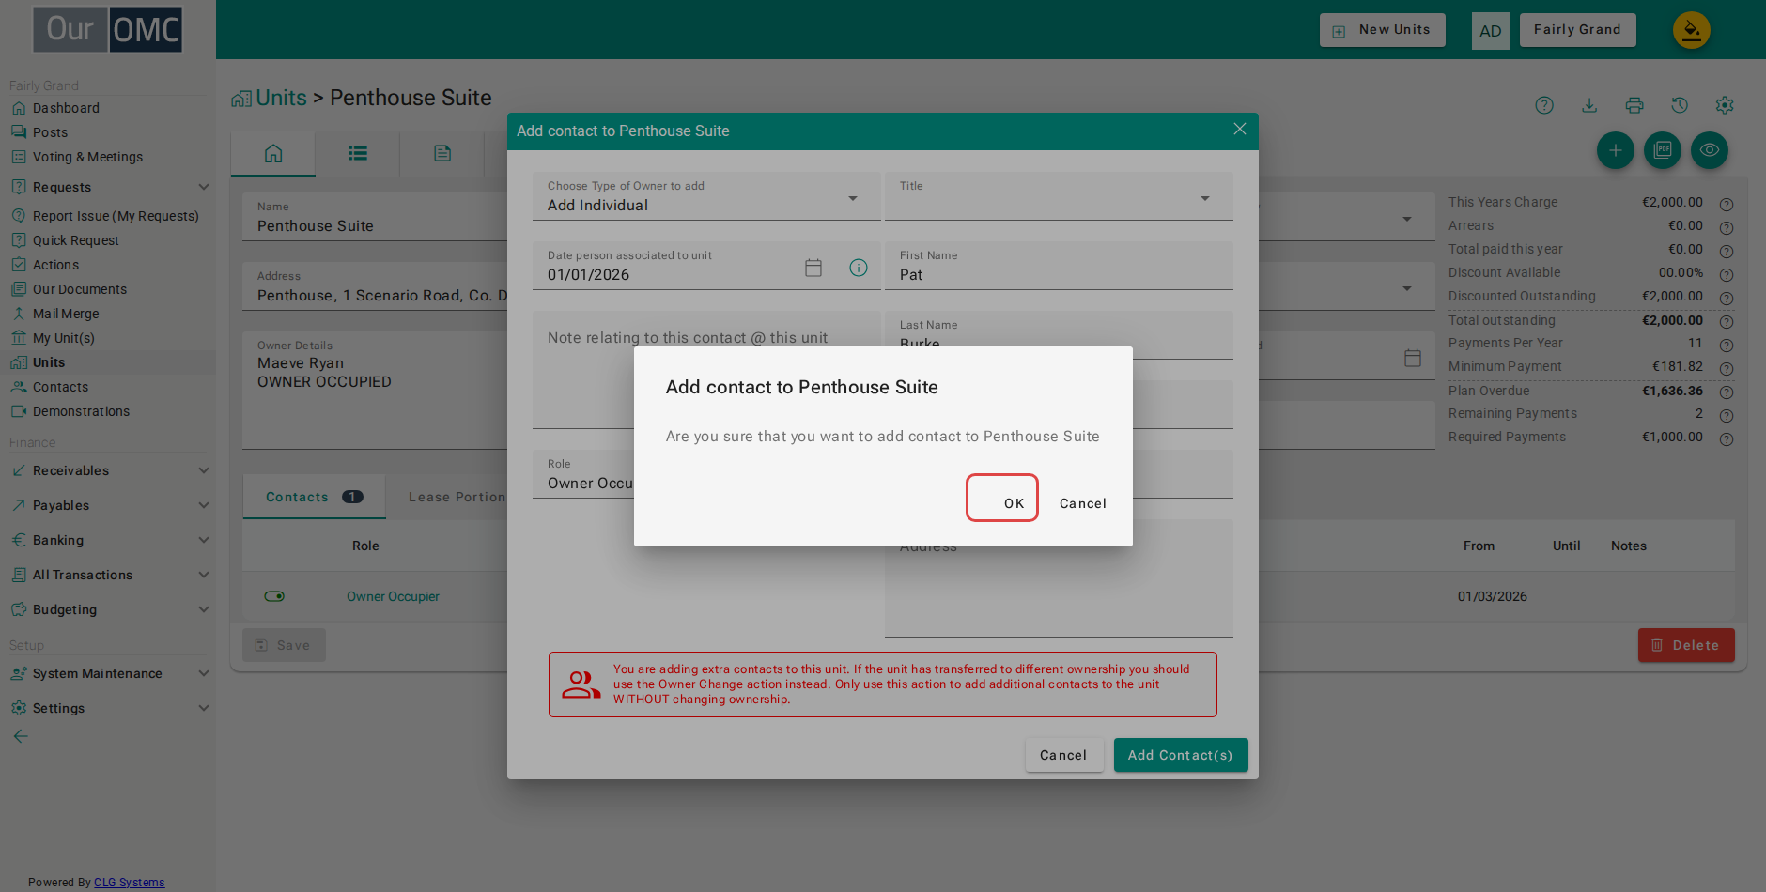Open the help icon in unit toolbar
This screenshot has height=892, width=1766.
[x=1544, y=105]
